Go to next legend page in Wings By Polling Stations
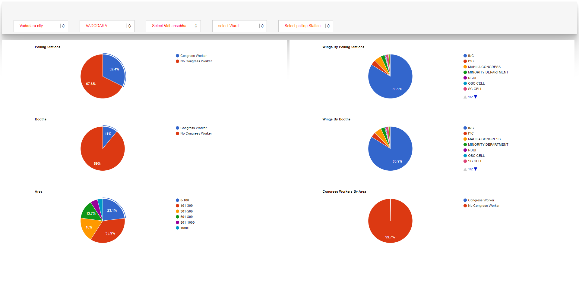Viewport: 579px width, 298px height. pyautogui.click(x=476, y=97)
